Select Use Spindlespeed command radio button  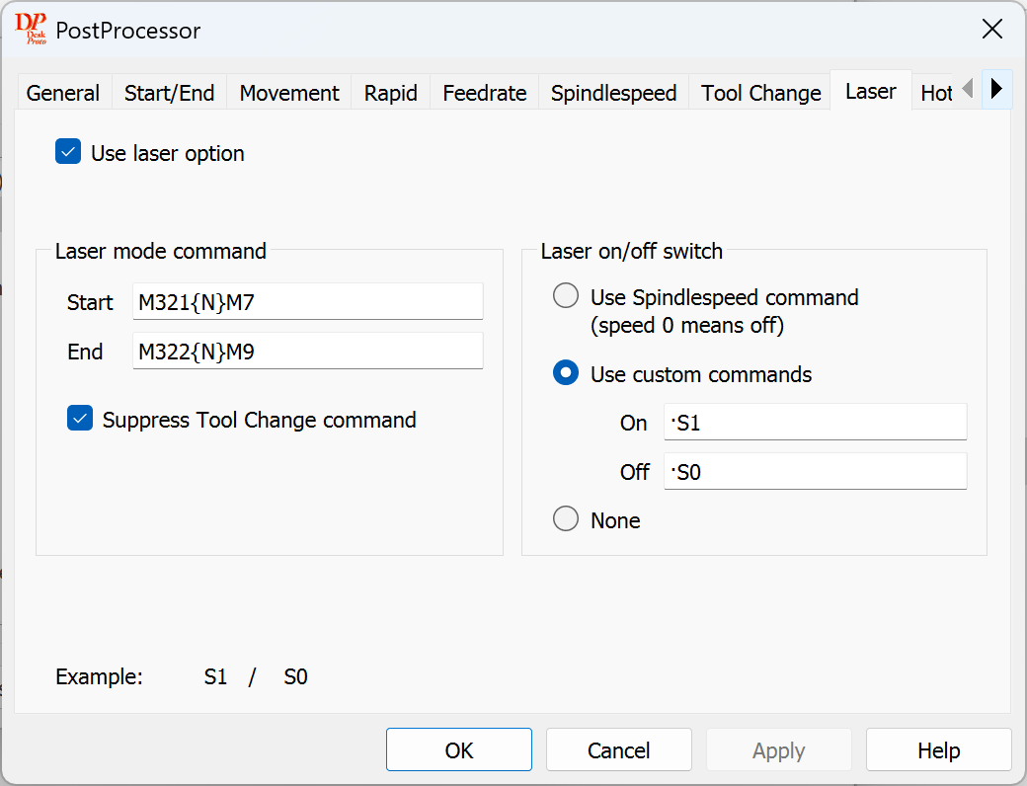point(566,296)
